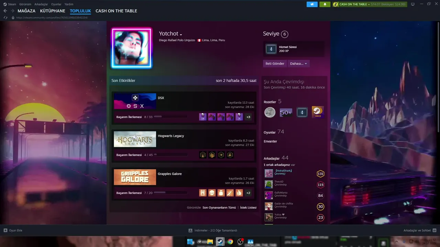
Task: Click Grapples Galore skull achievement icon
Action: [x=212, y=193]
